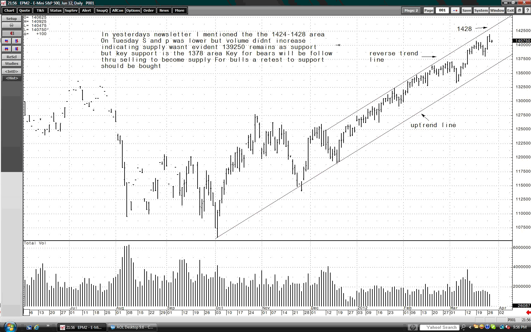This screenshot has width=531, height=332.
Task: Click the 'Apr' label on date axis
Action: pyautogui.click(x=503, y=308)
